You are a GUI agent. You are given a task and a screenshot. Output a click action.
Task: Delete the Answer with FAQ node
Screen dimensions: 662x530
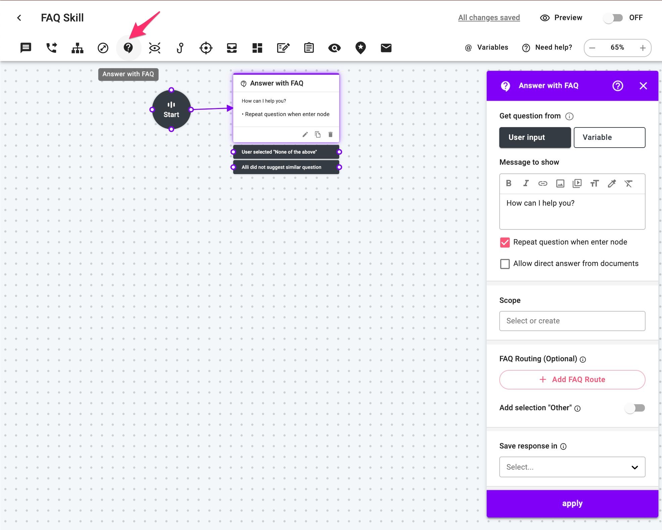tap(330, 134)
